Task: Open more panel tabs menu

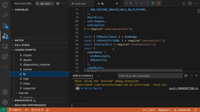Action: (x=98, y=76)
